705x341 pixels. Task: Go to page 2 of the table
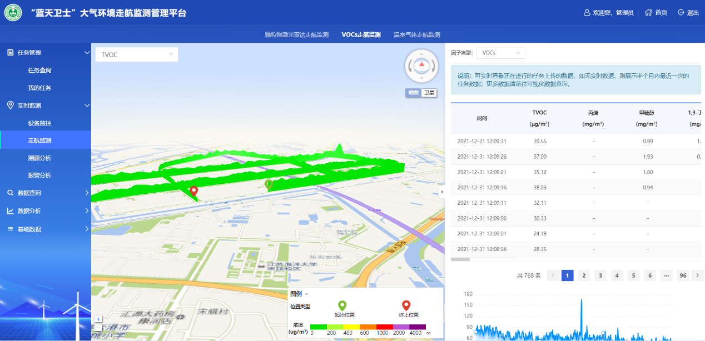pyautogui.click(x=584, y=275)
